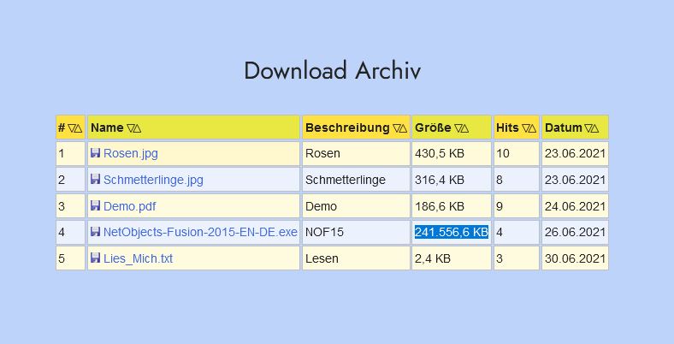The width and height of the screenshot is (674, 344).
Task: Click the up-pointing triangle in Größe header
Action: (x=465, y=128)
